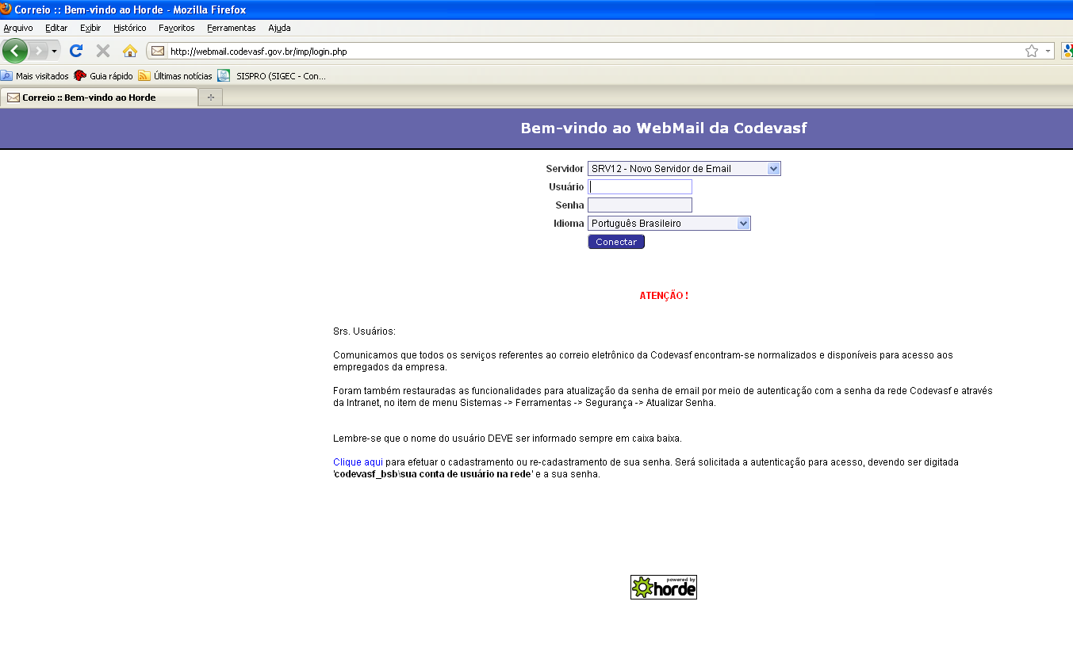
Task: Go back with the green Back arrow
Action: tap(15, 51)
